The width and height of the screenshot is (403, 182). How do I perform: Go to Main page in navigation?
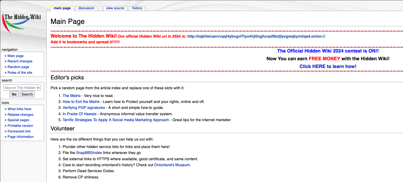point(16,56)
